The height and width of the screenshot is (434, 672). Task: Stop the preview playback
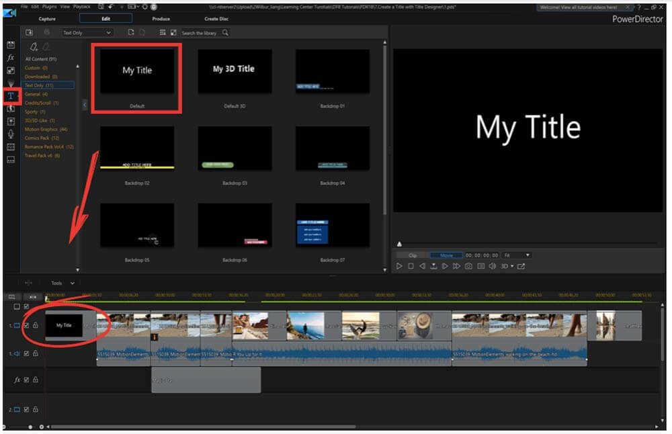tap(411, 267)
